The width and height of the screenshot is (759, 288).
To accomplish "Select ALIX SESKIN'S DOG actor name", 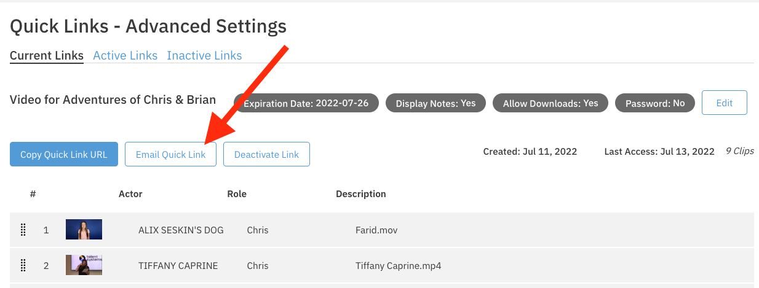I will click(x=181, y=230).
